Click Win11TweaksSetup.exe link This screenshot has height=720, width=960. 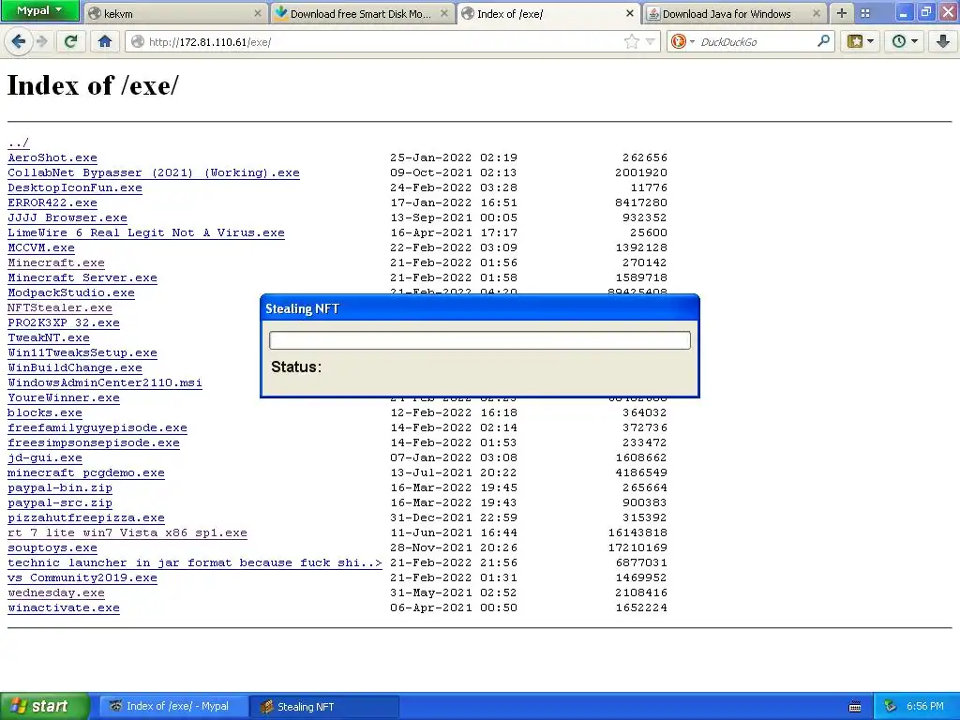pyautogui.click(x=82, y=352)
